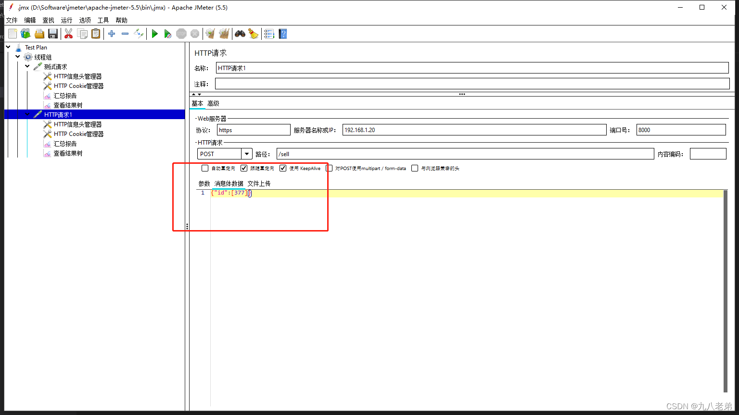This screenshot has width=739, height=415.
Task: Click the server IP field 192.168.1.20
Action: click(474, 130)
